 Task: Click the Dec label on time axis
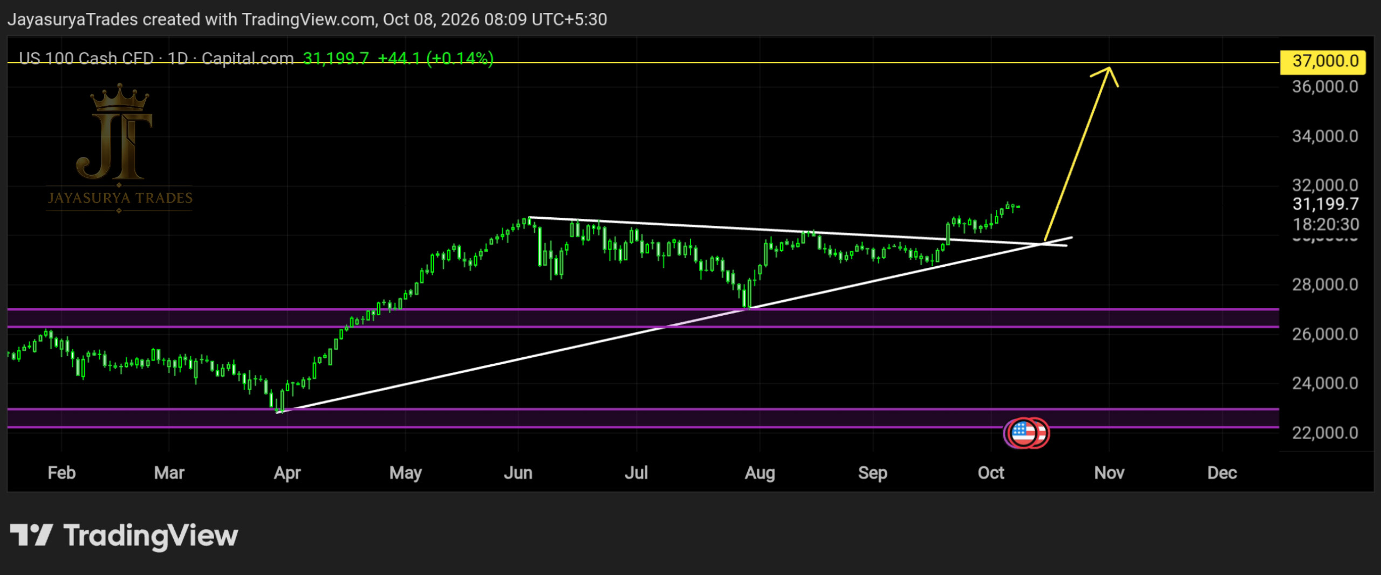1222,473
